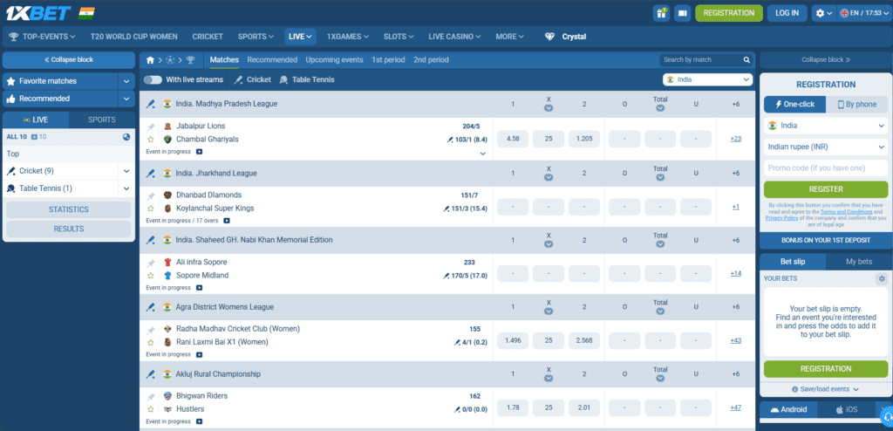893x431 pixels.
Task: Expand Table Tennis (1) category
Action: tap(126, 188)
